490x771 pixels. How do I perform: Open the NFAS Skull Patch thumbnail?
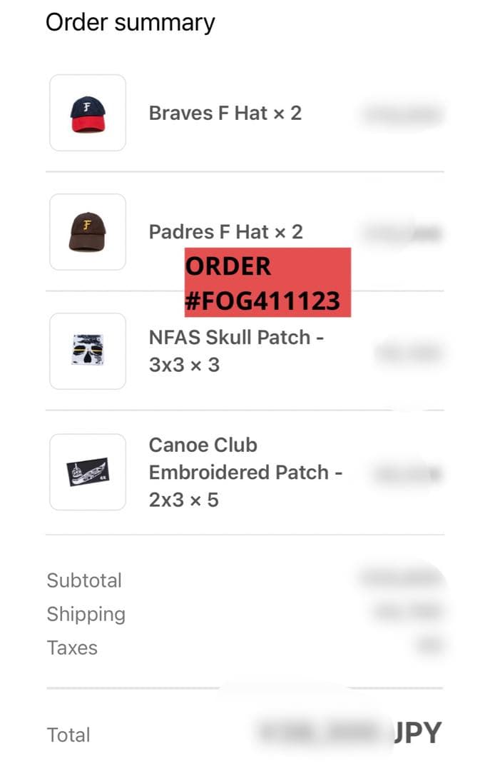[x=88, y=351]
